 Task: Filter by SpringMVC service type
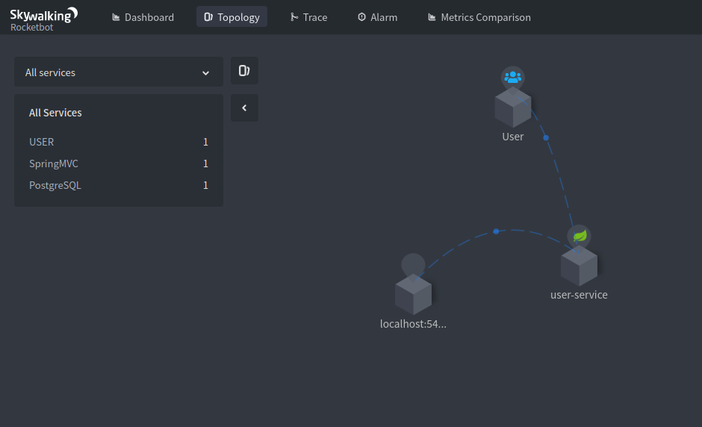tap(54, 163)
